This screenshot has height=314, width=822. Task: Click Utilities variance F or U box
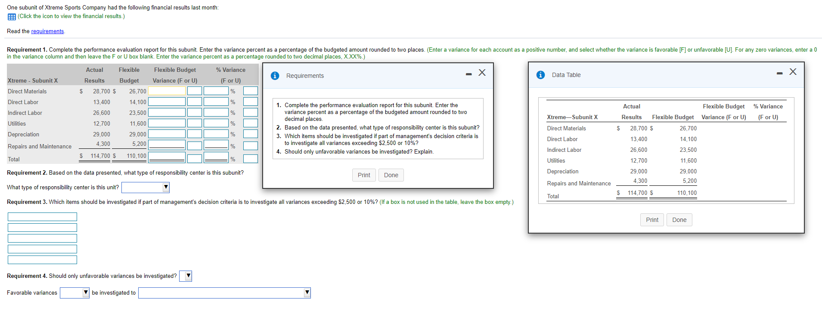(x=195, y=123)
